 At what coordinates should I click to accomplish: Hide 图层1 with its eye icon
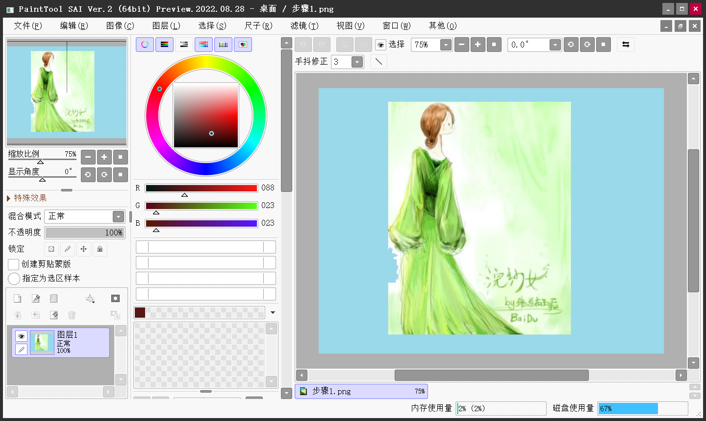(21, 336)
